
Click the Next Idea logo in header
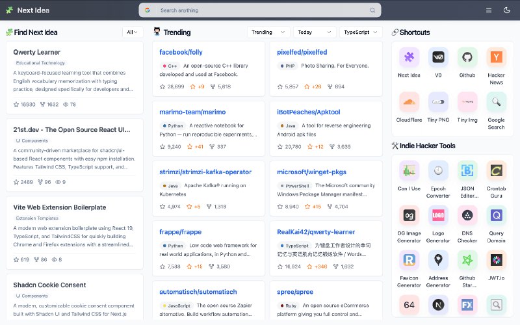[x=28, y=10]
